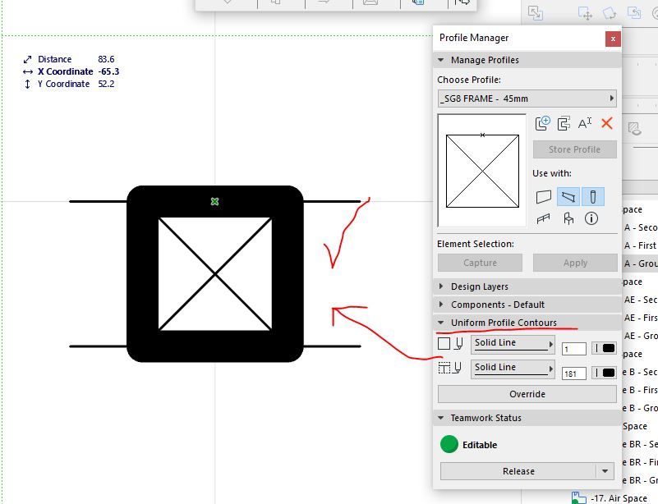
Task: Select the rotate icon in the top-right toolbar
Action: pyautogui.click(x=610, y=13)
